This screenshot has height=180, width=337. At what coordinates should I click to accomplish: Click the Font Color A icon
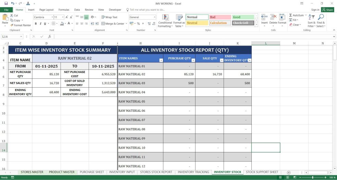tap(69, 24)
